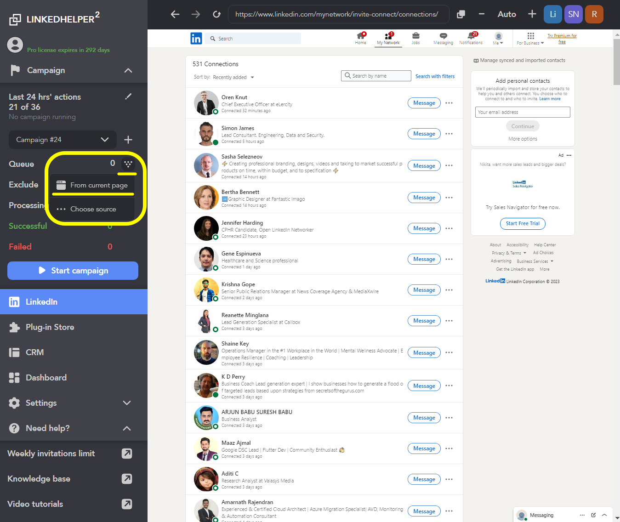Open more options for Jennifer Harding

(449, 228)
